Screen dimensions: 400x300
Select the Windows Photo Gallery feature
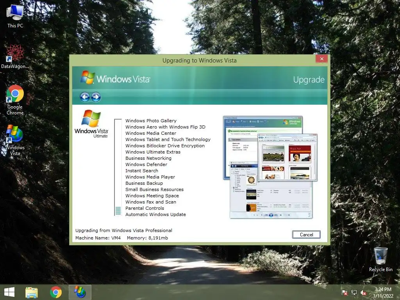[x=151, y=121]
